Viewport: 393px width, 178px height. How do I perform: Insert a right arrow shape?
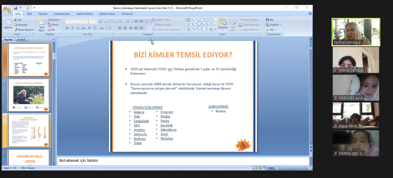tap(202, 25)
